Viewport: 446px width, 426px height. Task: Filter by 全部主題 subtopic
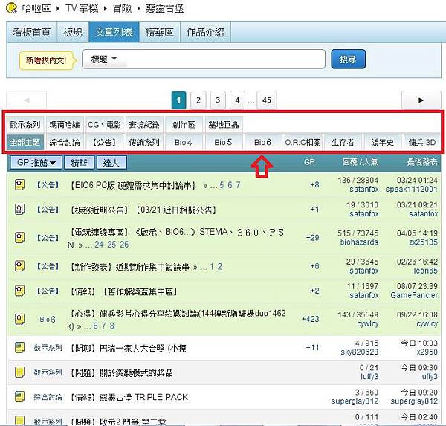point(25,142)
